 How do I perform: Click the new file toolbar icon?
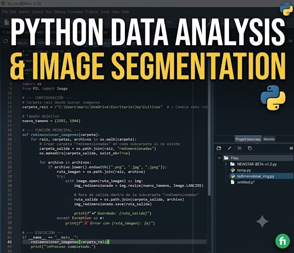pyautogui.click(x=6, y=22)
